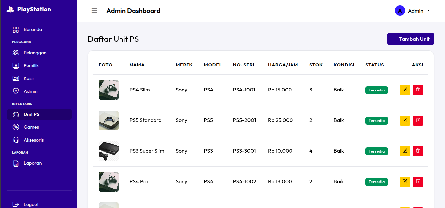This screenshot has width=445, height=208.
Task: Click the PS5 Standard photo thumbnail
Action: (109, 120)
